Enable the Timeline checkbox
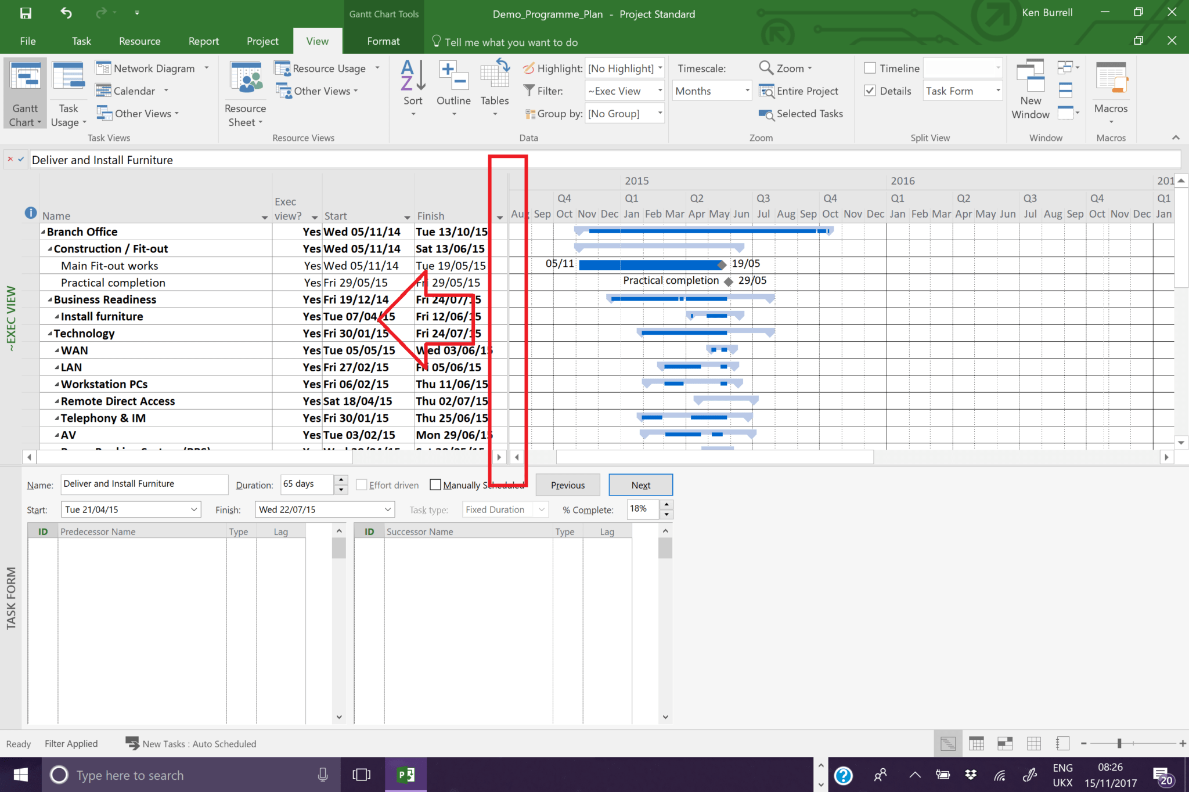 pyautogui.click(x=870, y=67)
